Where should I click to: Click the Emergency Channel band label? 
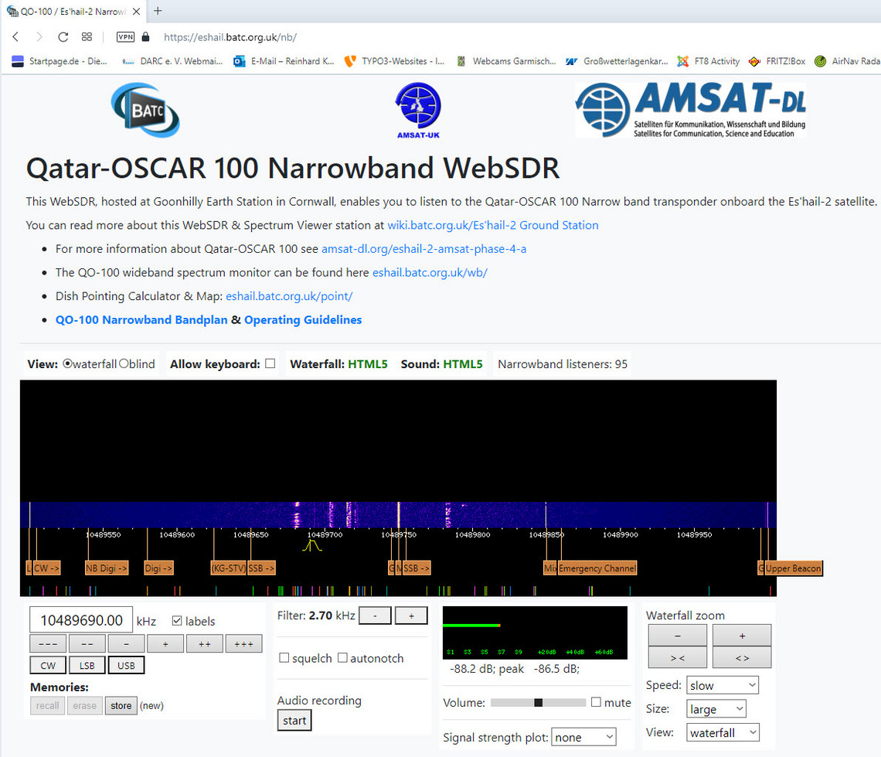click(597, 568)
